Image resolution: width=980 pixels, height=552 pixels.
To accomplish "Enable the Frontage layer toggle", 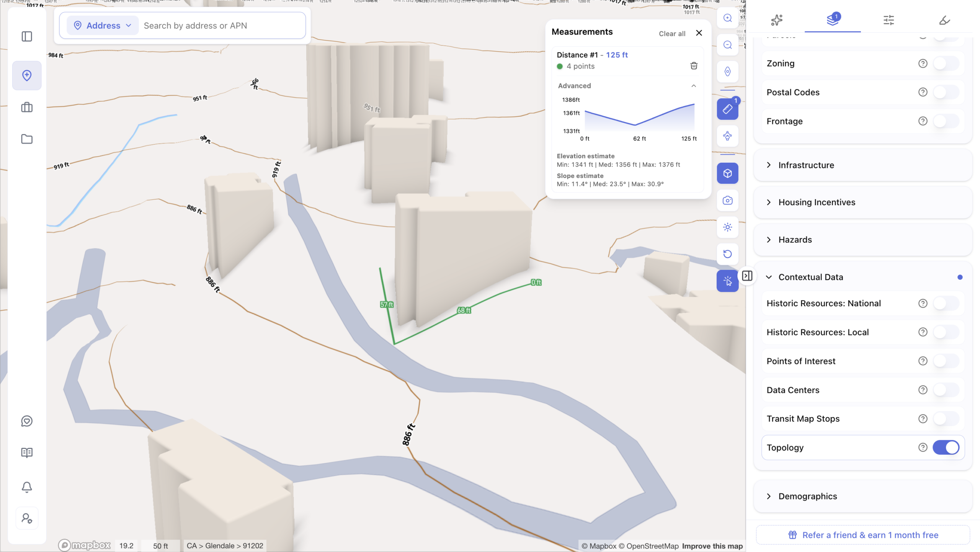I will click(x=946, y=121).
